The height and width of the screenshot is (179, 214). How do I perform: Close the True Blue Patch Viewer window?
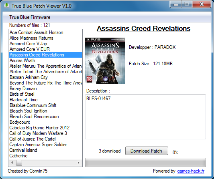(x=202, y=4)
